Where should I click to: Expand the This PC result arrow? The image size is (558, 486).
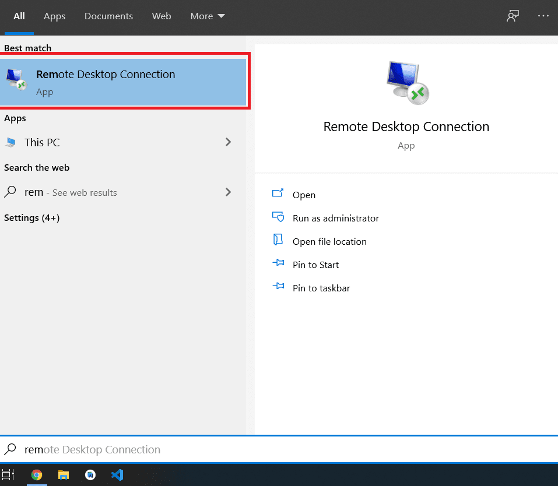point(228,142)
